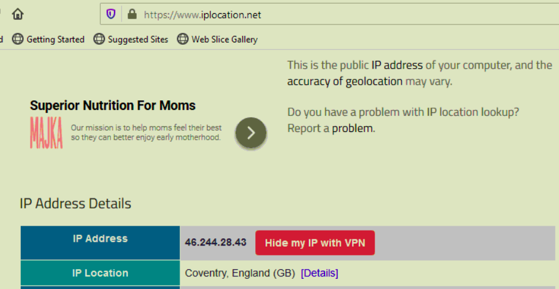
Task: Open the "accuracy of geolocation" link
Action: (x=345, y=81)
